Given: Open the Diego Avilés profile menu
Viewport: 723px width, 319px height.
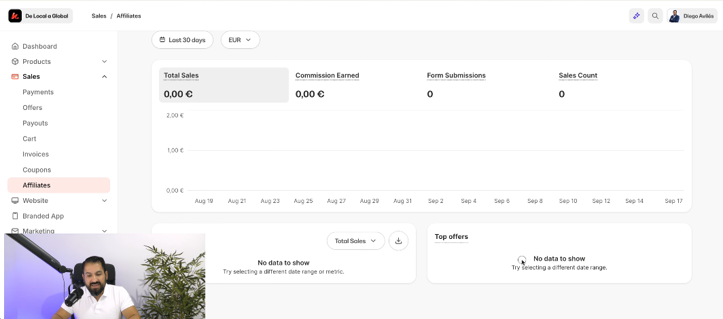Looking at the screenshot, I should [x=692, y=16].
